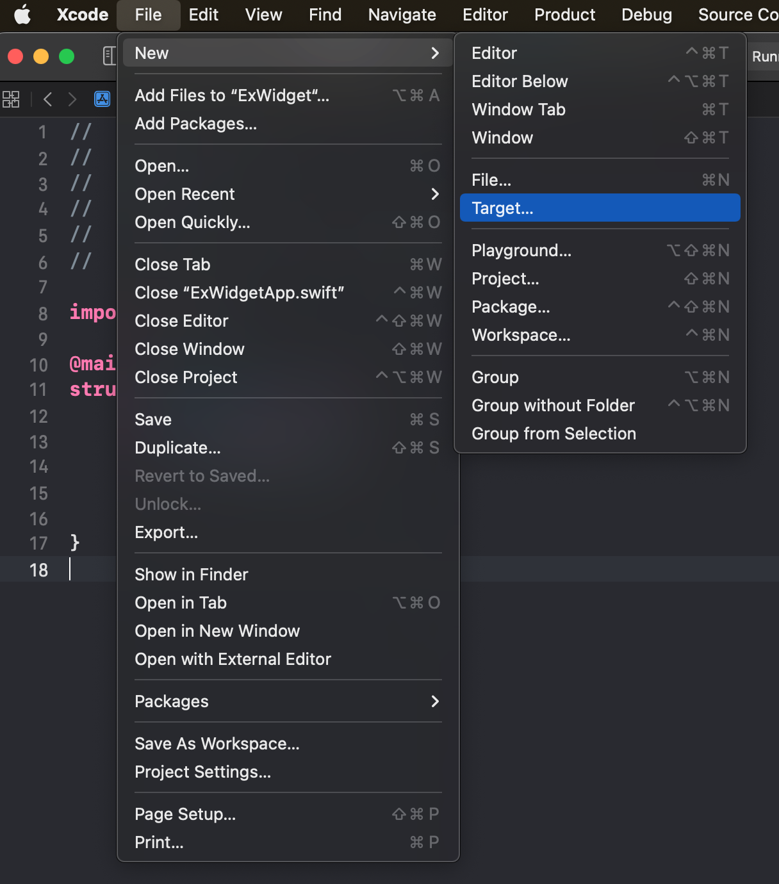Image resolution: width=779 pixels, height=884 pixels.
Task: Select Group without Folder
Action: click(x=600, y=405)
